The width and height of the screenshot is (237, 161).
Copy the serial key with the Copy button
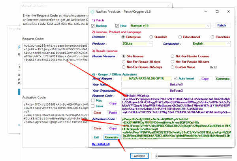(x=205, y=79)
